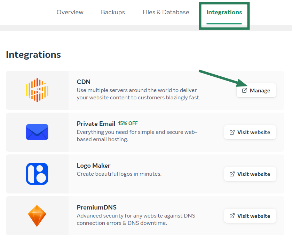Click Visit website for PremiumDNS
The height and width of the screenshot is (243, 292).
[250, 216]
